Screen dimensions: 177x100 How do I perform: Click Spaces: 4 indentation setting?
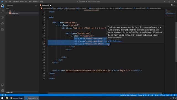tap(141, 95)
